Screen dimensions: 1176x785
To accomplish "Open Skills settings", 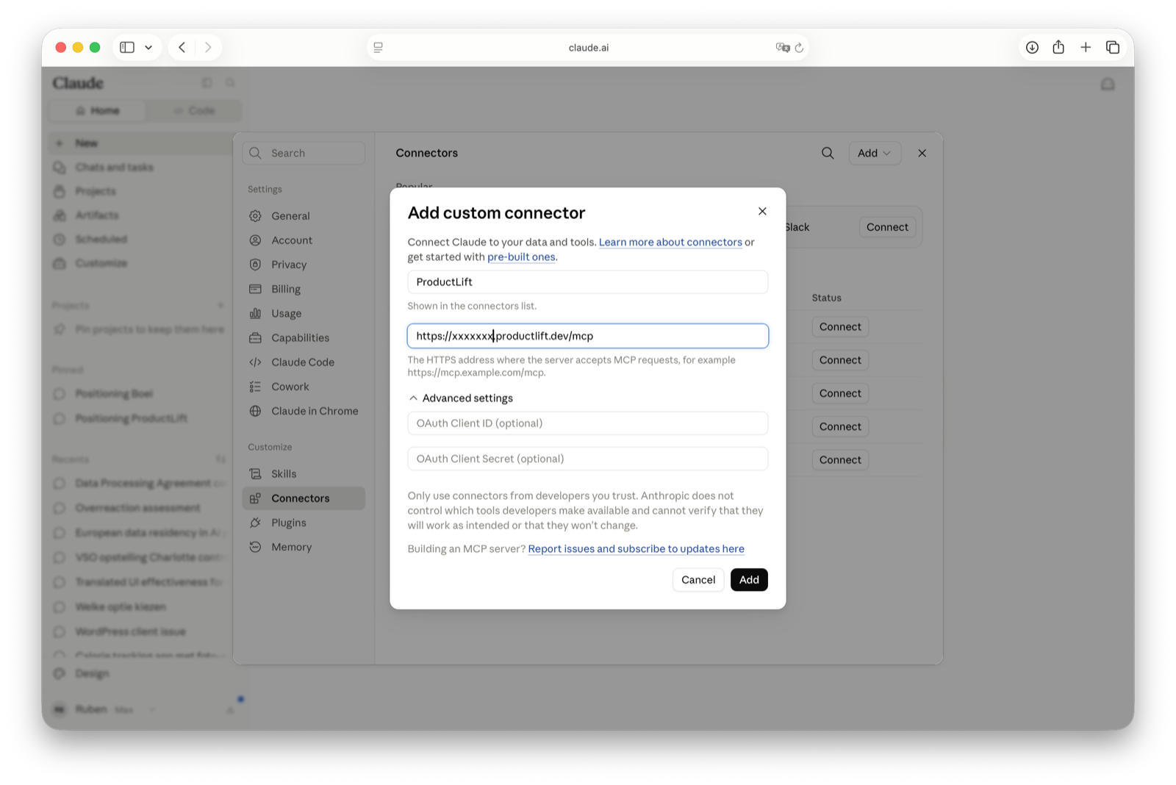I will click(x=304, y=474).
